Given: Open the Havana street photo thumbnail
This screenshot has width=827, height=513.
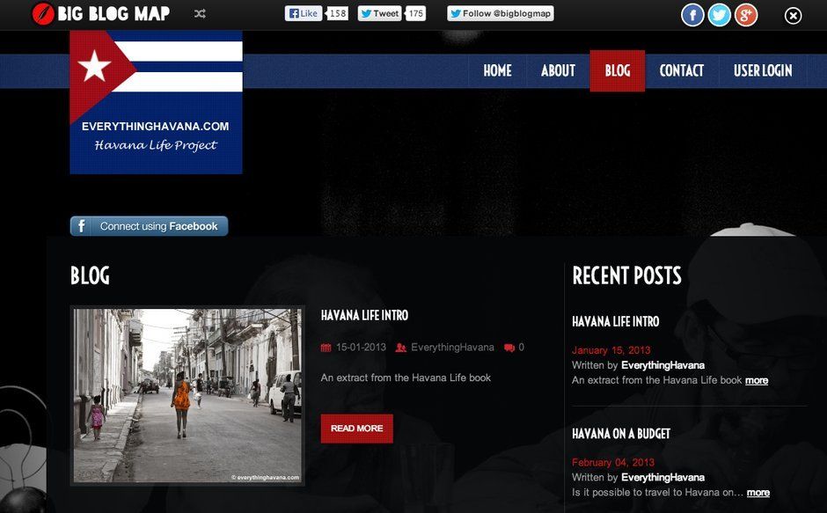Looking at the screenshot, I should pos(187,396).
